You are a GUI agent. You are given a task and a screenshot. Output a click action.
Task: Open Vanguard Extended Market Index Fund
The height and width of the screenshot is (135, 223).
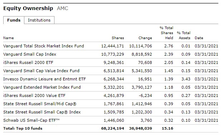(x=42, y=87)
